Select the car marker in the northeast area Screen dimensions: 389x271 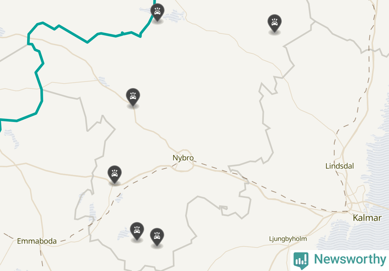coord(274,23)
